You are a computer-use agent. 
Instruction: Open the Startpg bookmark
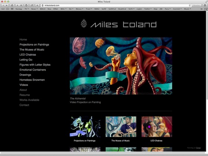click(19, 9)
